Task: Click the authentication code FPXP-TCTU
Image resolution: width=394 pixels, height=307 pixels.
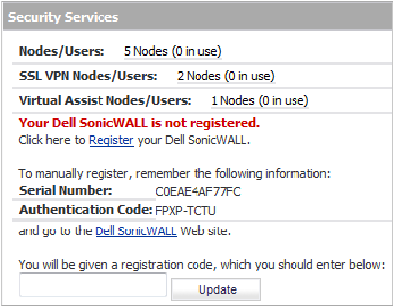Action: 186,211
